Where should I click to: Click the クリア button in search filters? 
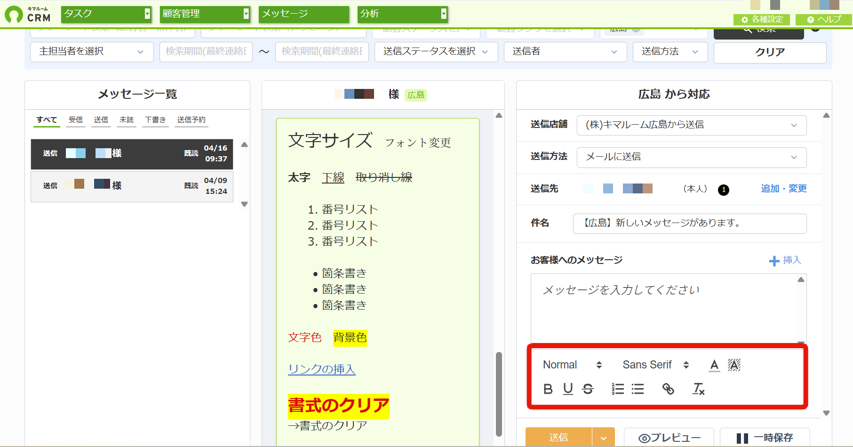click(x=770, y=52)
